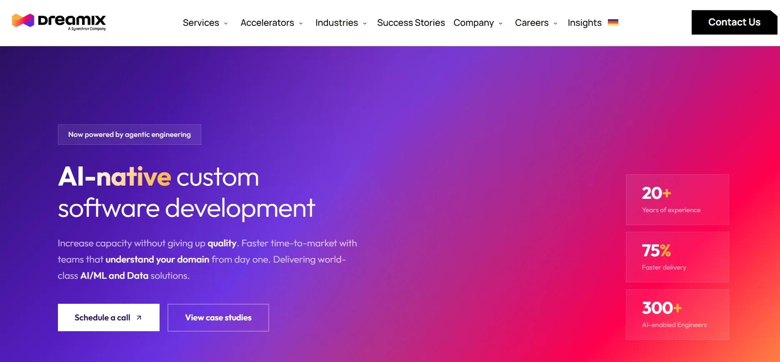Open the Industries menu
Viewport: 780px width, 362px height.
[337, 22]
